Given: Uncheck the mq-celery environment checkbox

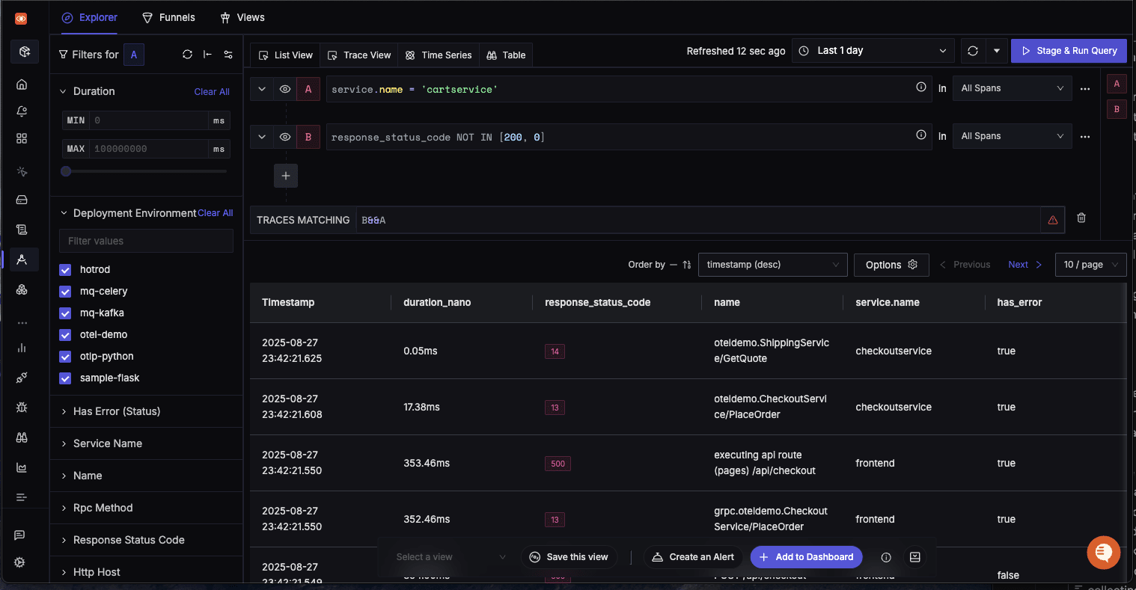Looking at the screenshot, I should 65,292.
